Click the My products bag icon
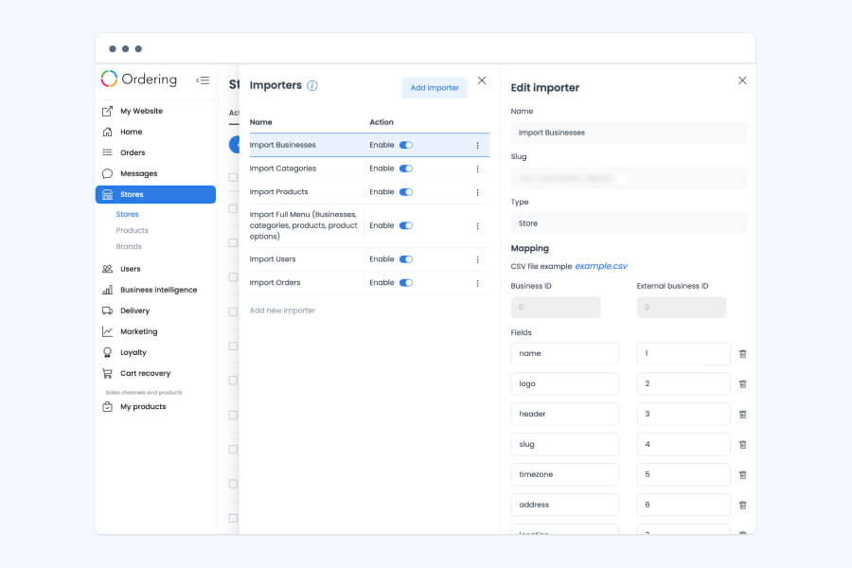Viewport: 852px width, 568px height. (x=108, y=406)
